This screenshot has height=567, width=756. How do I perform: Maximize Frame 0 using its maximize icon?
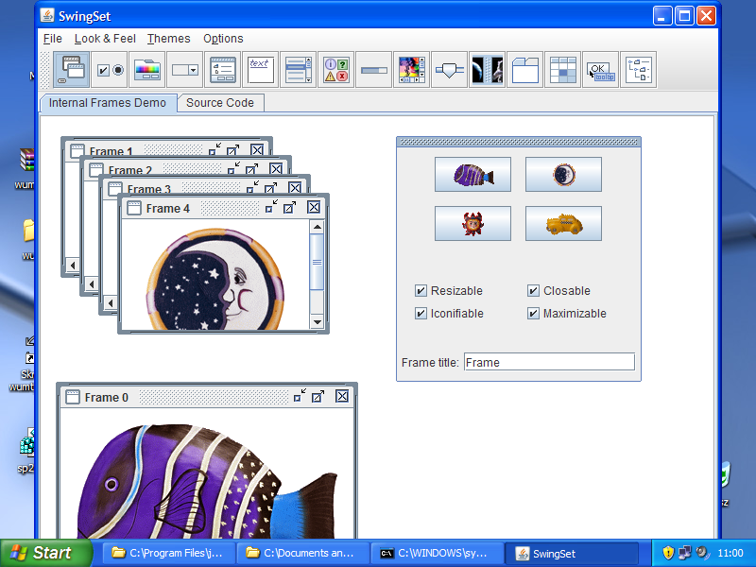[x=318, y=396]
